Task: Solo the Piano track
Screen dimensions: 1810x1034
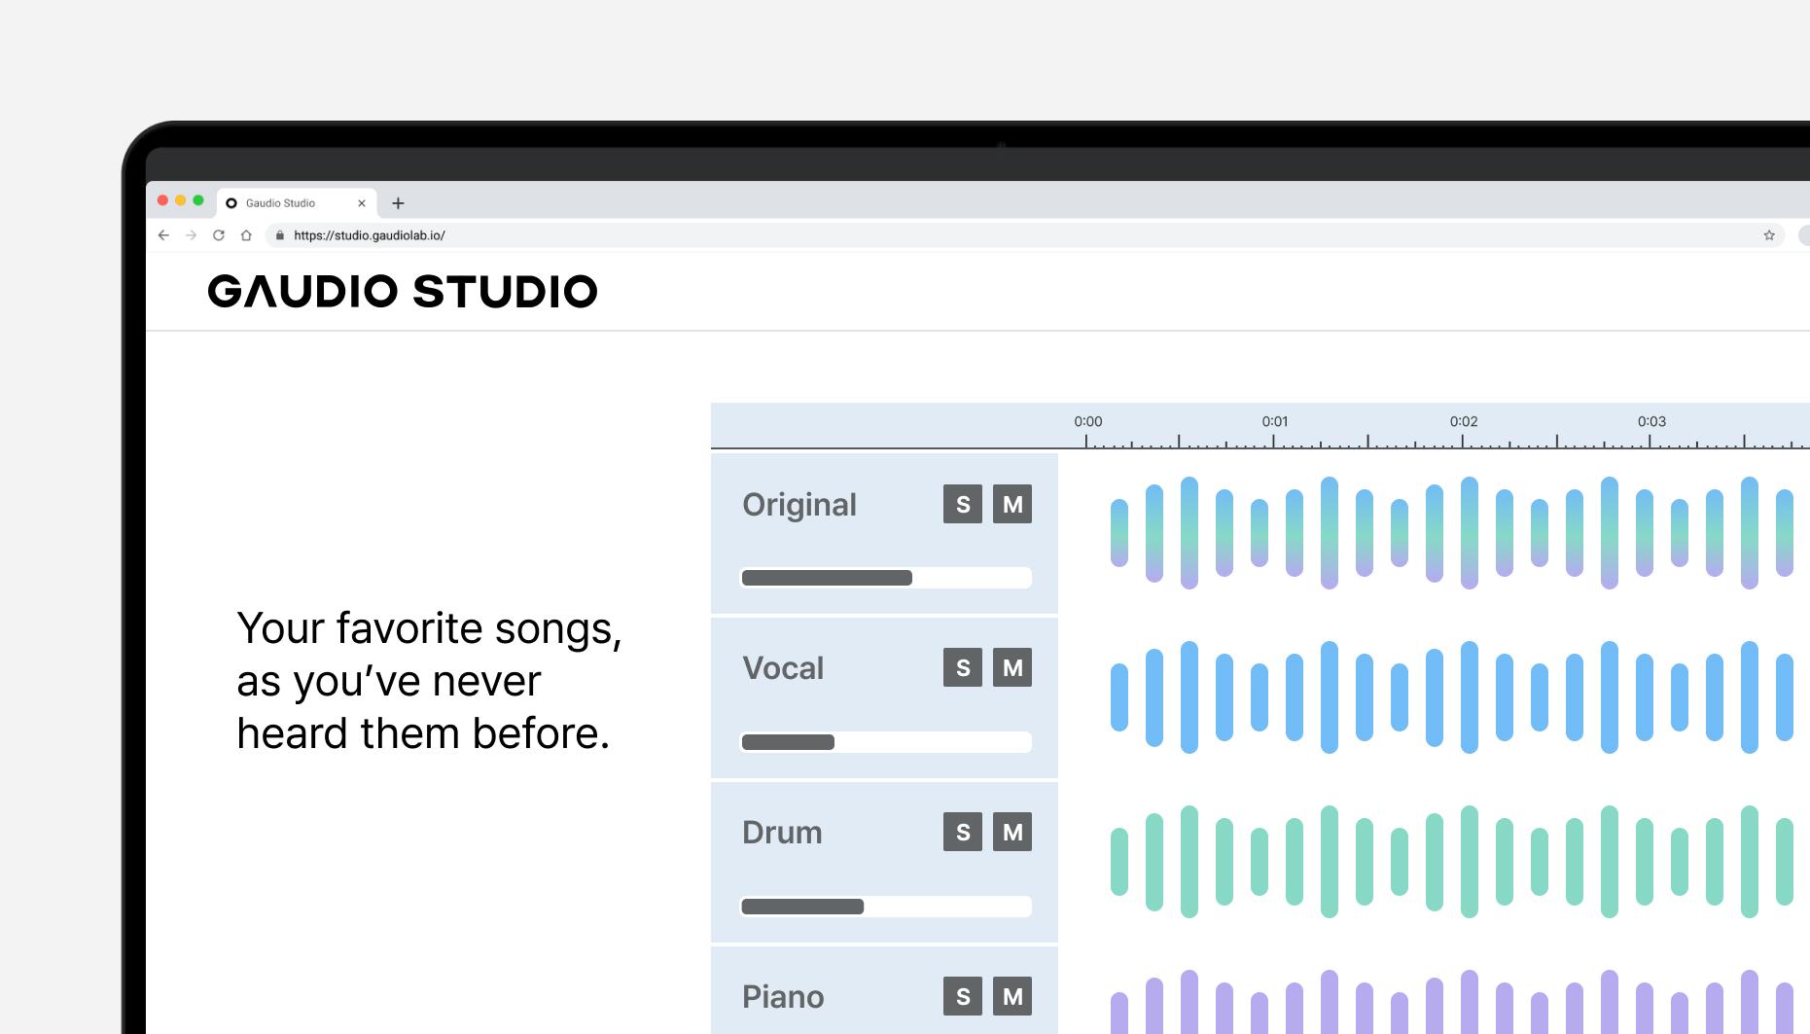Action: point(962,996)
